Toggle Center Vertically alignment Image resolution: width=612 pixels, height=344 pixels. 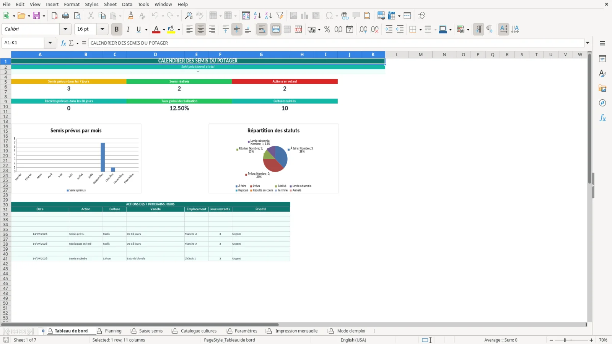[x=237, y=29]
